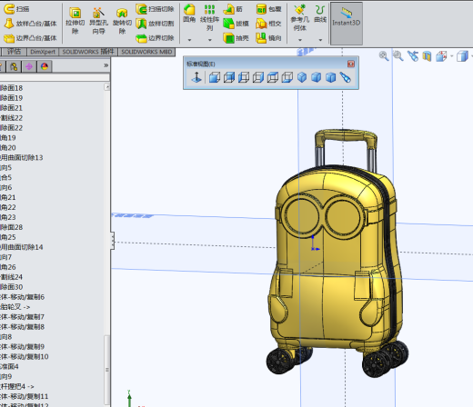Select the 拉伸切除 extruded cut tool

click(x=75, y=21)
